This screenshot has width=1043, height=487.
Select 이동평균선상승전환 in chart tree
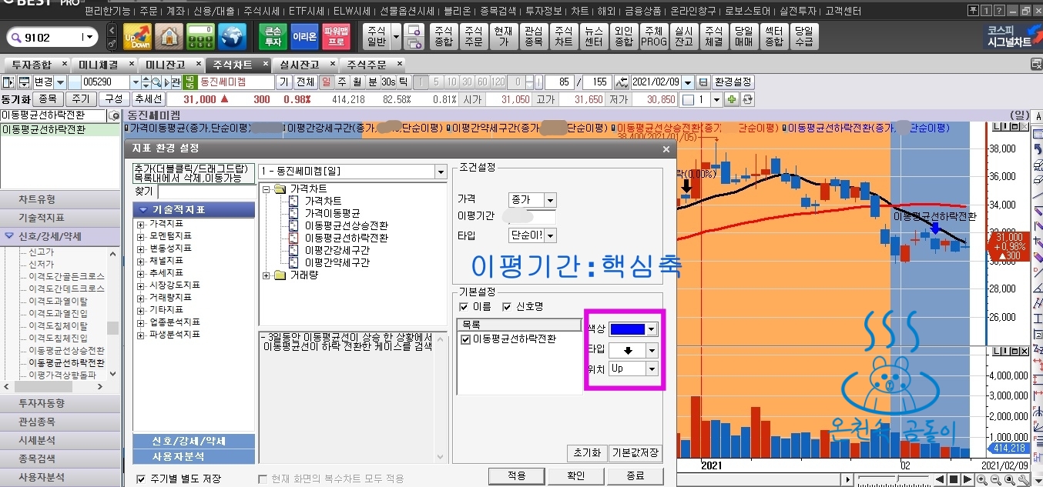[x=346, y=225]
